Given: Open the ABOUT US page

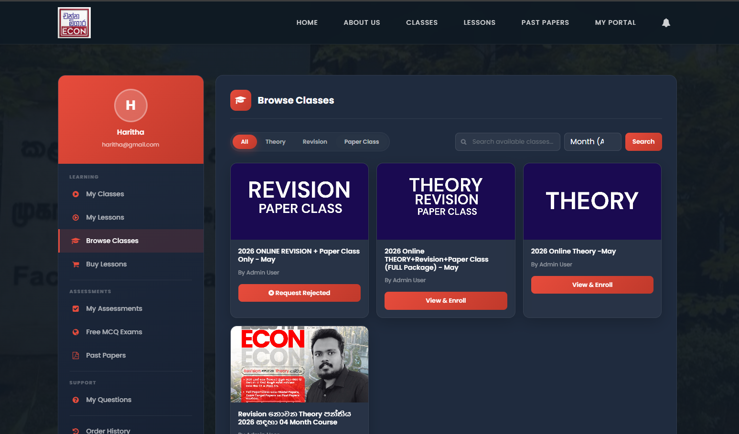Looking at the screenshot, I should click(x=362, y=22).
